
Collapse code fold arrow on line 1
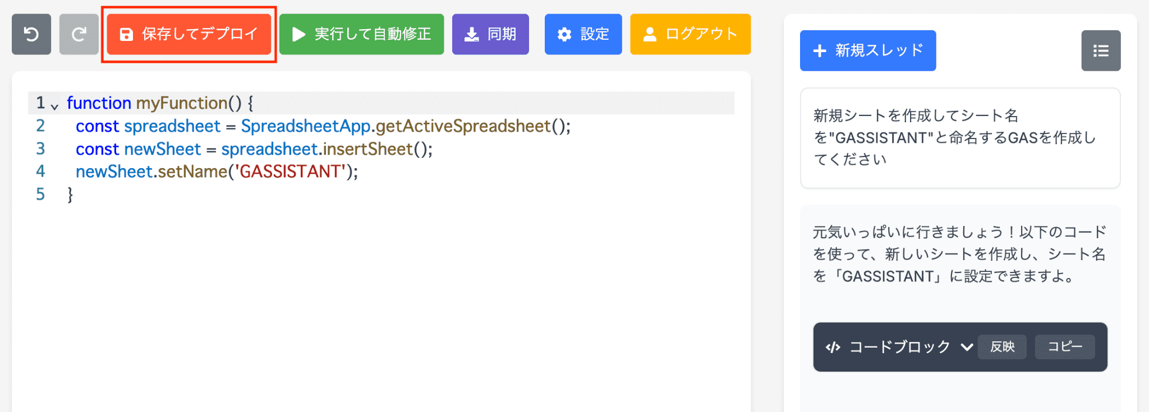pyautogui.click(x=54, y=106)
